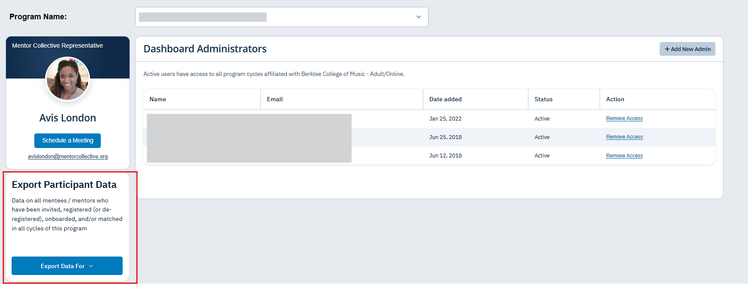Click Active status in Jan 25, 2022 row

point(542,119)
